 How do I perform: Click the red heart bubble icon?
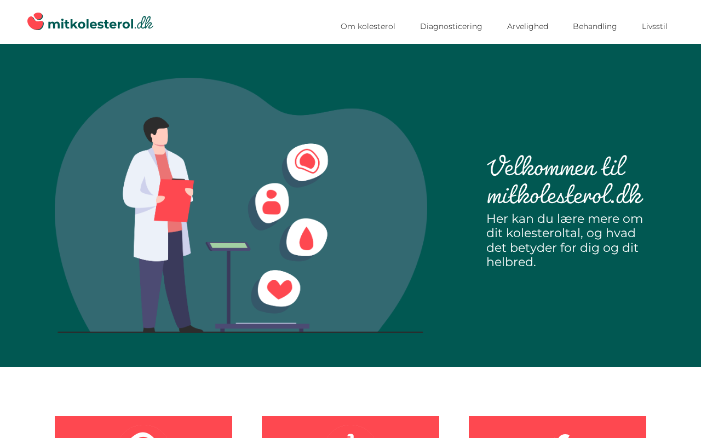[279, 288]
